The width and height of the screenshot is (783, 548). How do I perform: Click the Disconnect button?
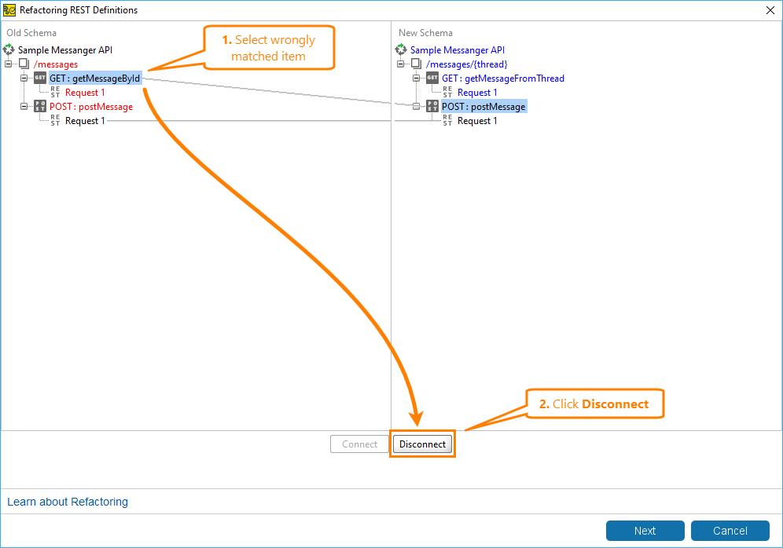coord(422,444)
